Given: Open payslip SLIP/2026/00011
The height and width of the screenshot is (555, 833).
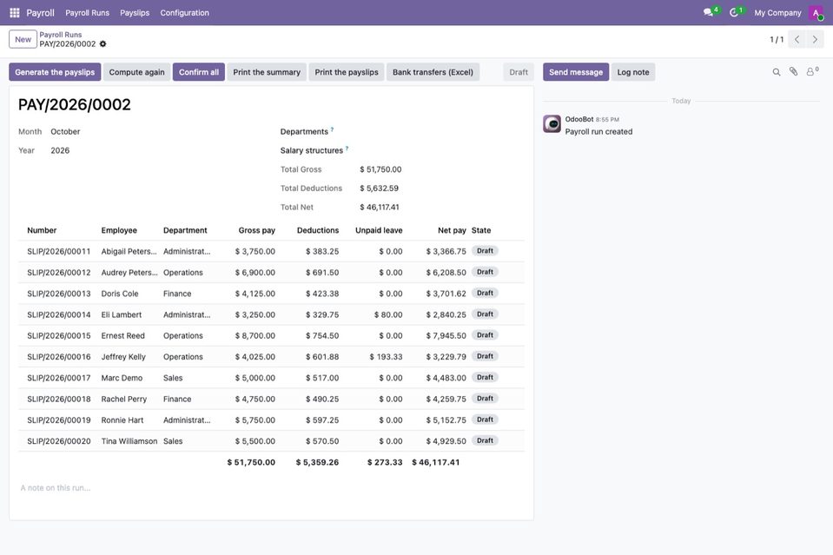Looking at the screenshot, I should tap(59, 251).
